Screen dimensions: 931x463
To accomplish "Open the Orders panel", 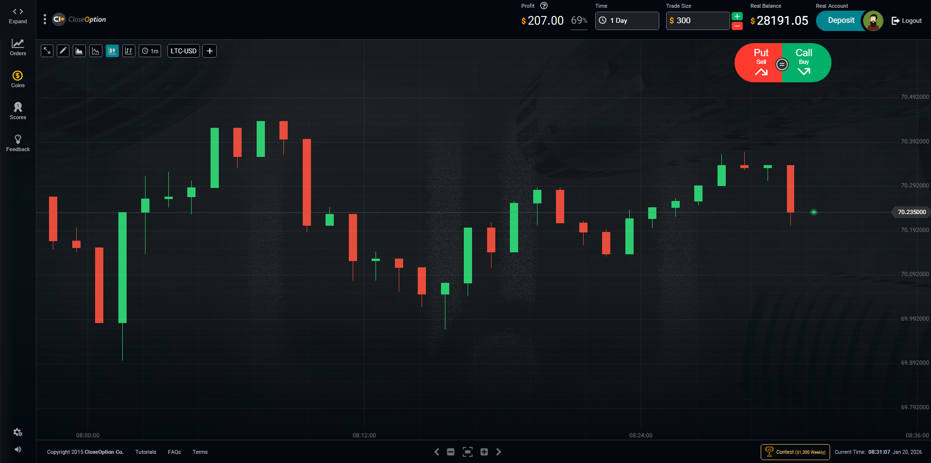I will coord(18,47).
